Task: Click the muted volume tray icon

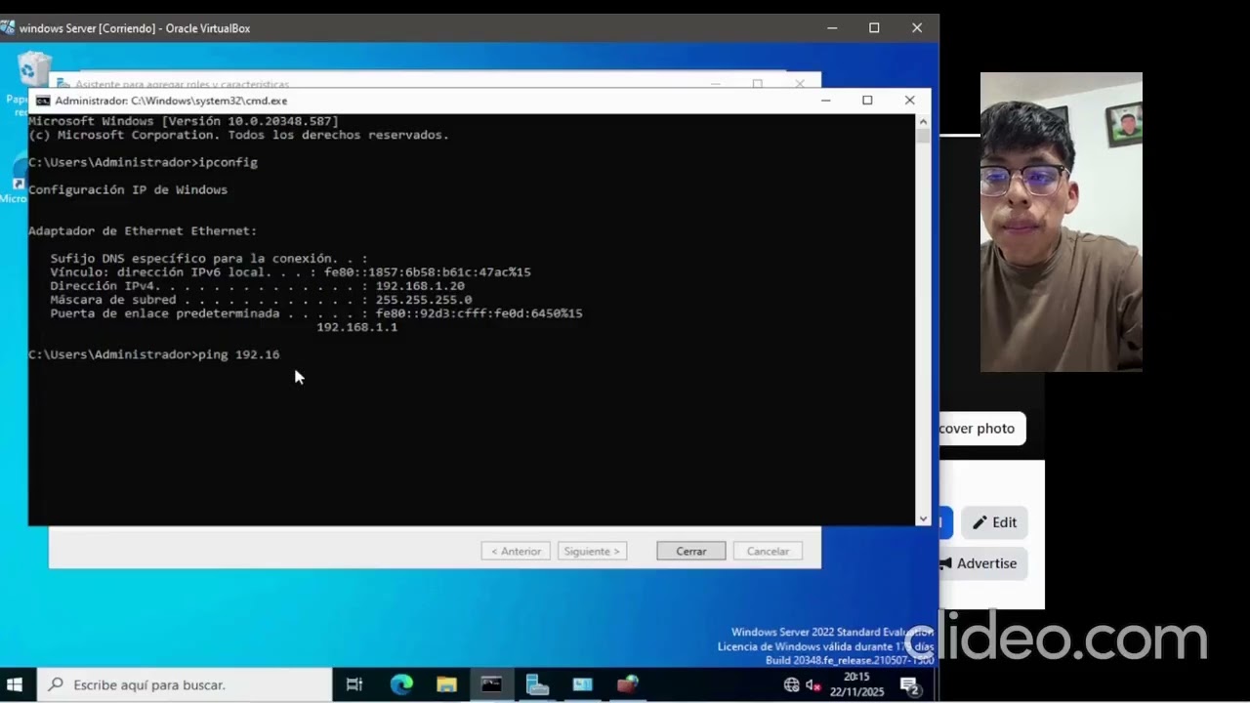Action: click(813, 685)
